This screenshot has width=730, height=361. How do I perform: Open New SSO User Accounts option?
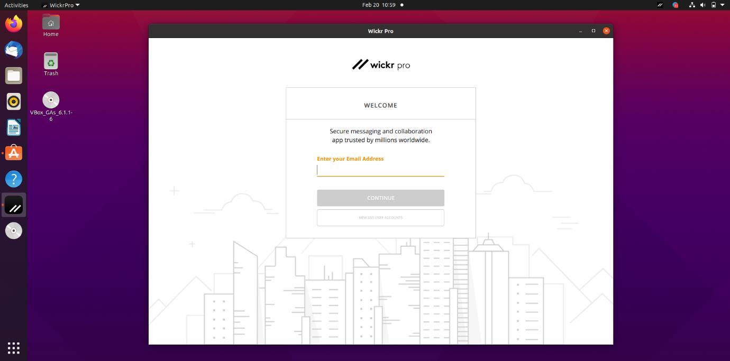380,218
